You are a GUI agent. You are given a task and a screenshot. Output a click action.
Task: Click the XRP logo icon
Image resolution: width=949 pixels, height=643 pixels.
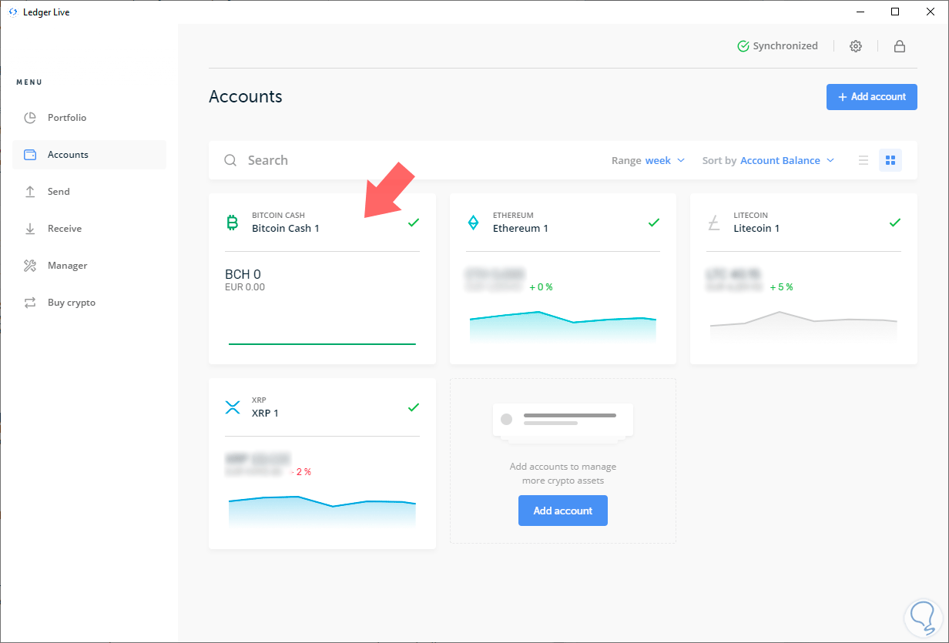point(232,407)
